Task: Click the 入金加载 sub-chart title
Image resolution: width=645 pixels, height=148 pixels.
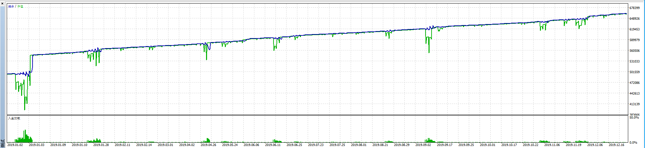Action: click(x=14, y=118)
